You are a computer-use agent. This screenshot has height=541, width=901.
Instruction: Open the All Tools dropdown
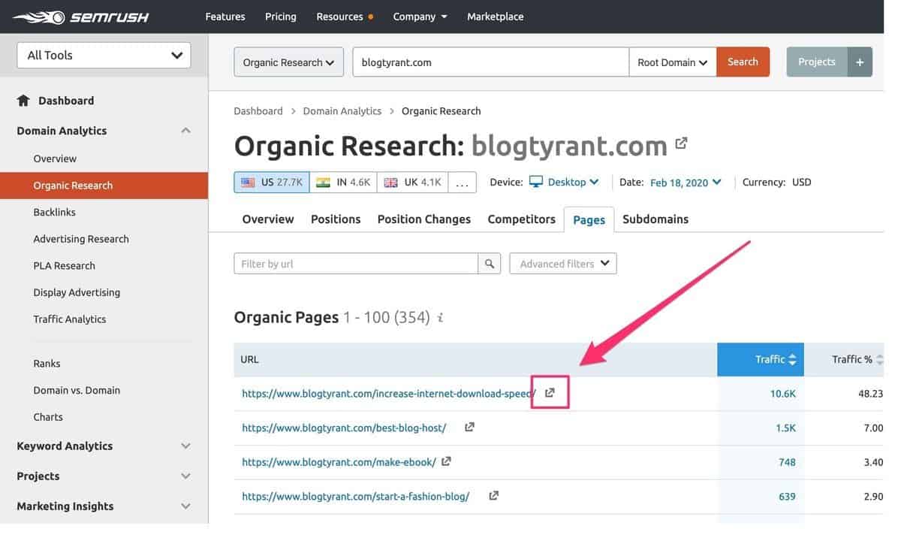(104, 55)
